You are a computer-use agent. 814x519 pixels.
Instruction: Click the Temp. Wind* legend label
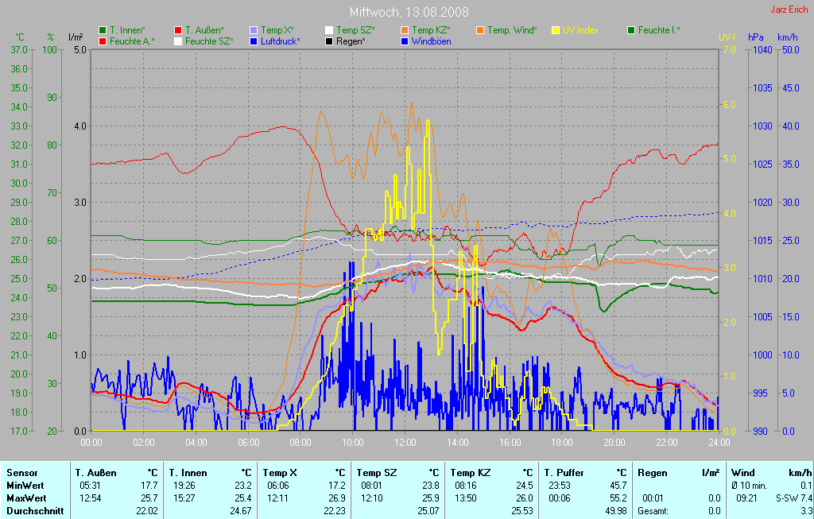click(512, 31)
